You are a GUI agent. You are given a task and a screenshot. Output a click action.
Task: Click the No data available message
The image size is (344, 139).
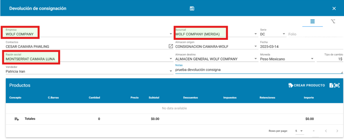174,108
